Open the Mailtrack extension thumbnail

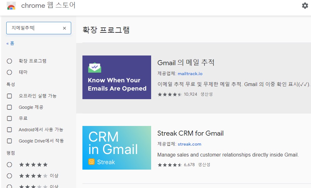pyautogui.click(x=117, y=77)
